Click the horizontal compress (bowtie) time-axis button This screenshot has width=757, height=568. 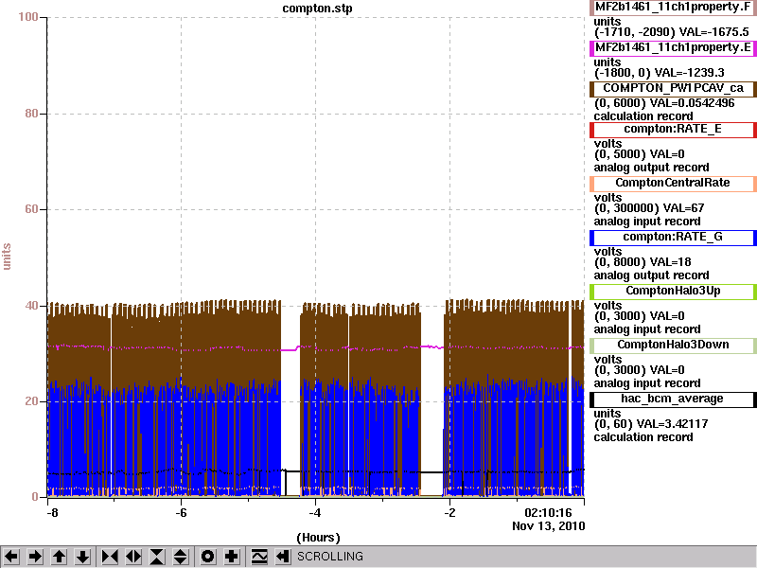pyautogui.click(x=110, y=557)
